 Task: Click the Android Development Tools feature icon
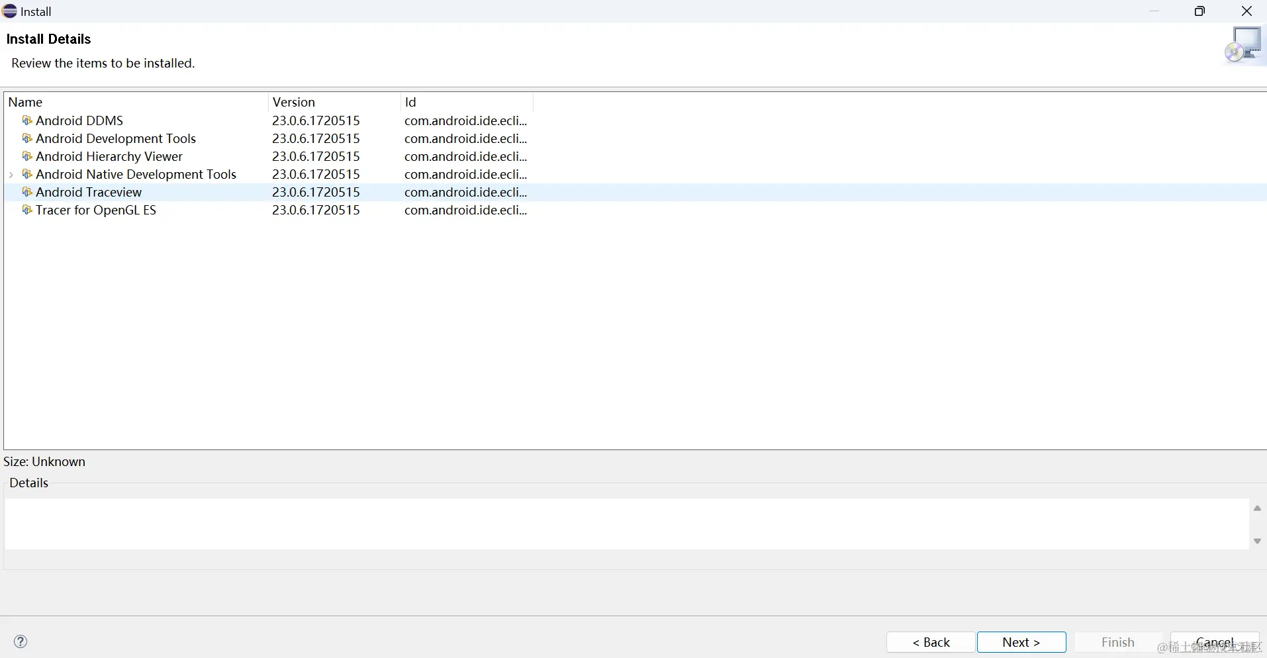tap(27, 138)
